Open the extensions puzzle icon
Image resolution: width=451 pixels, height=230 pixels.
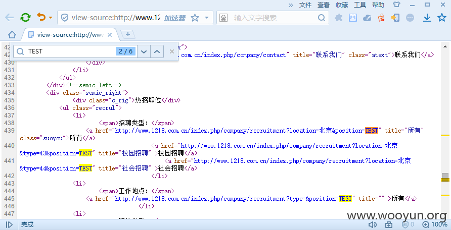click(x=339, y=18)
